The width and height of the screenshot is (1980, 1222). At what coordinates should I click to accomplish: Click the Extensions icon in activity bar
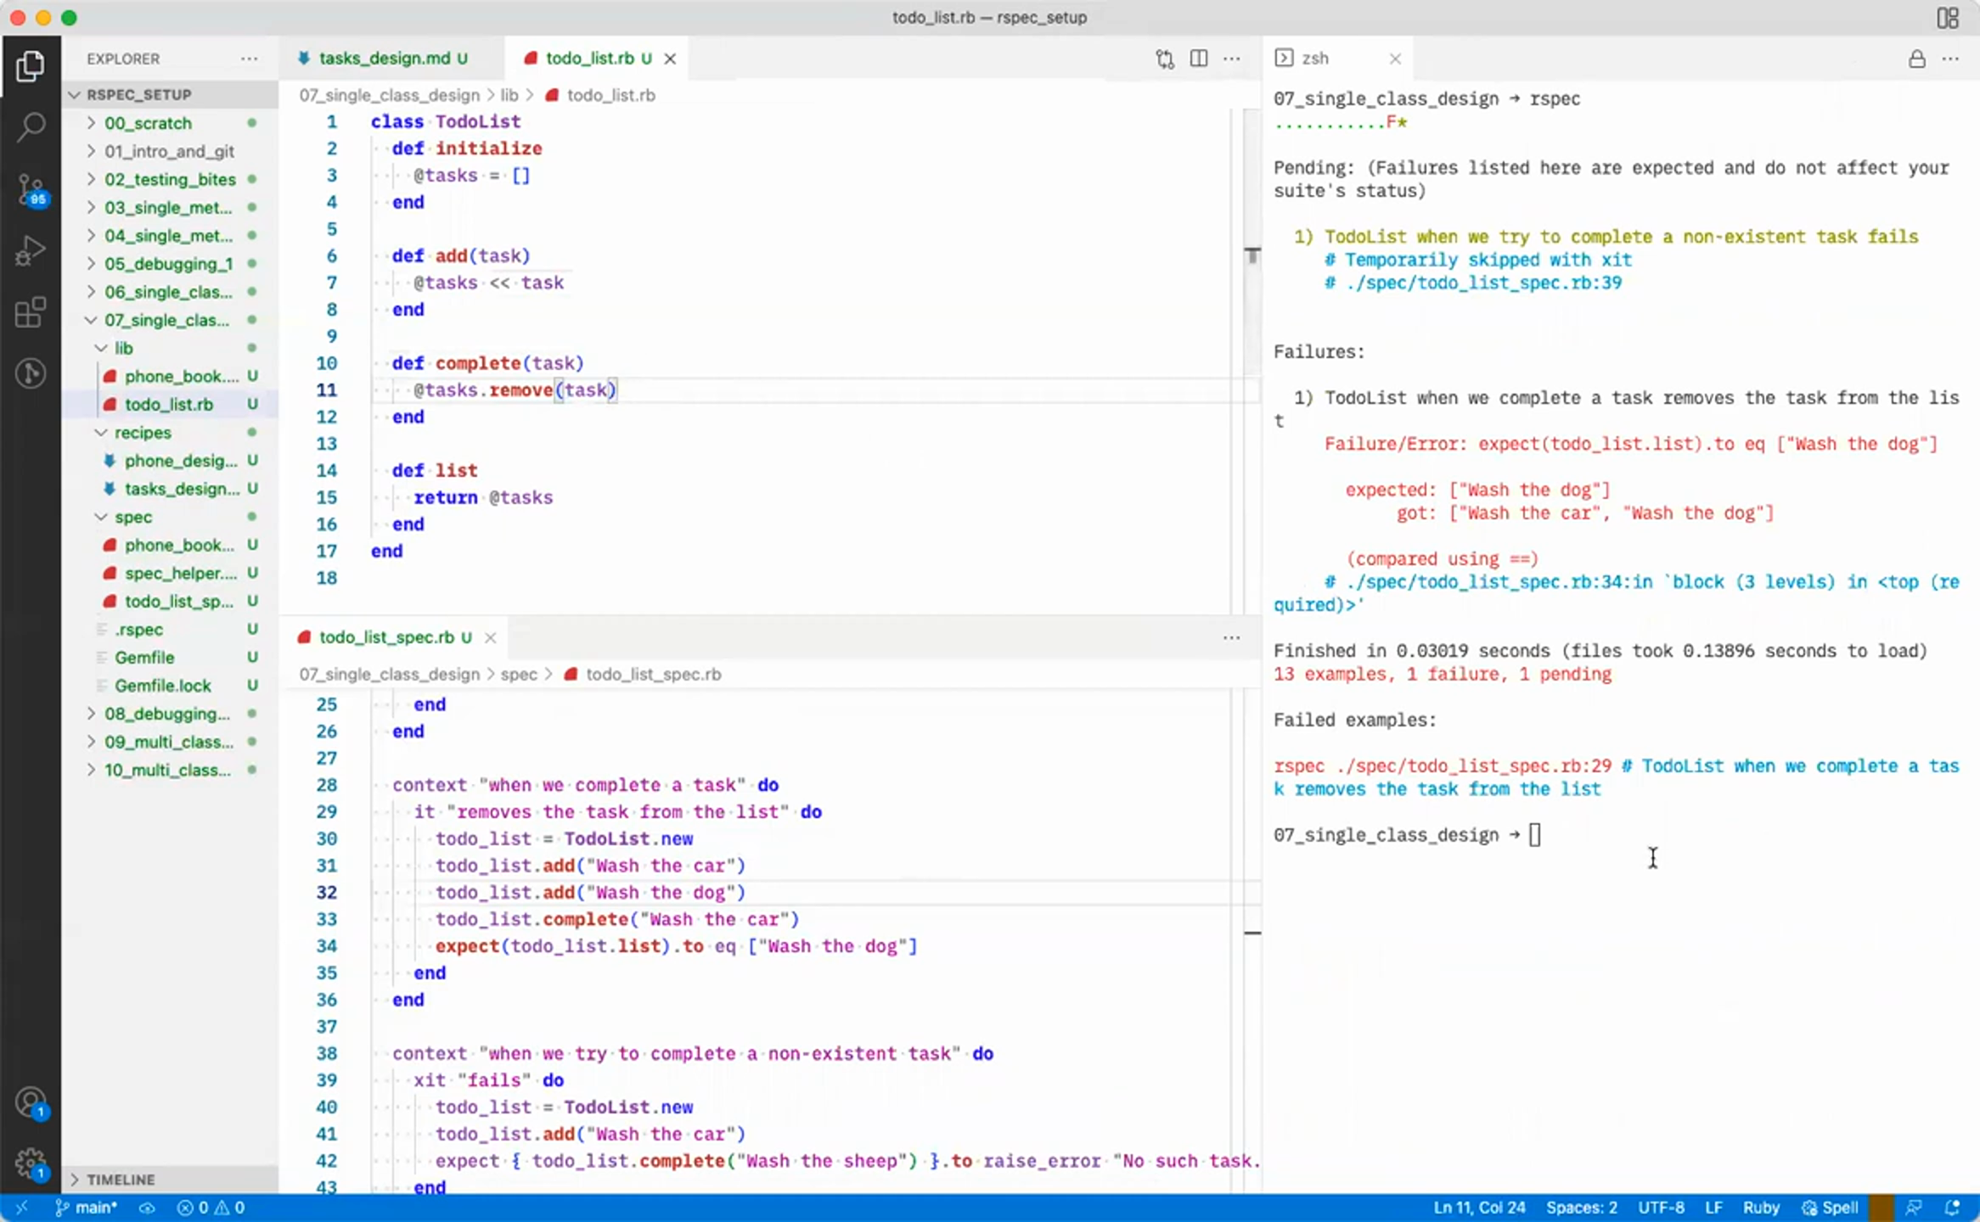coord(31,311)
